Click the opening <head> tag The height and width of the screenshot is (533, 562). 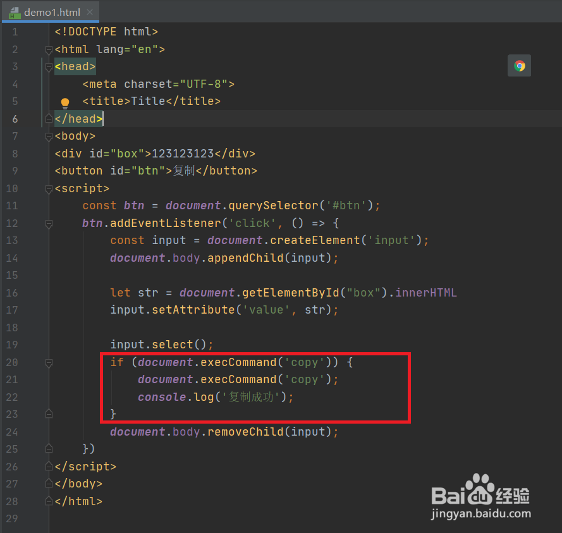click(x=75, y=66)
